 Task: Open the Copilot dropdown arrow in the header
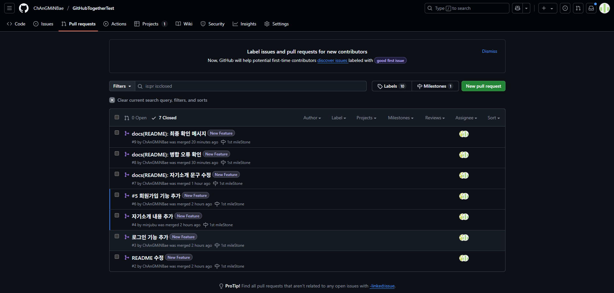pos(526,8)
